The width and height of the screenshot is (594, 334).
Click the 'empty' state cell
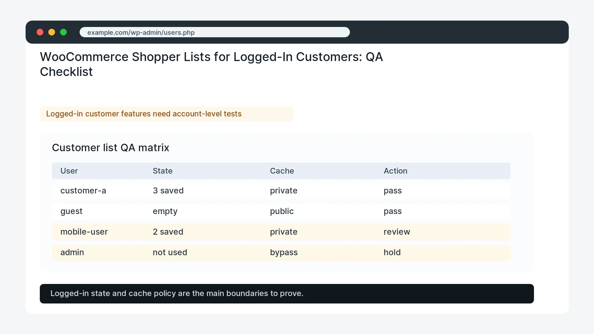pos(165,212)
